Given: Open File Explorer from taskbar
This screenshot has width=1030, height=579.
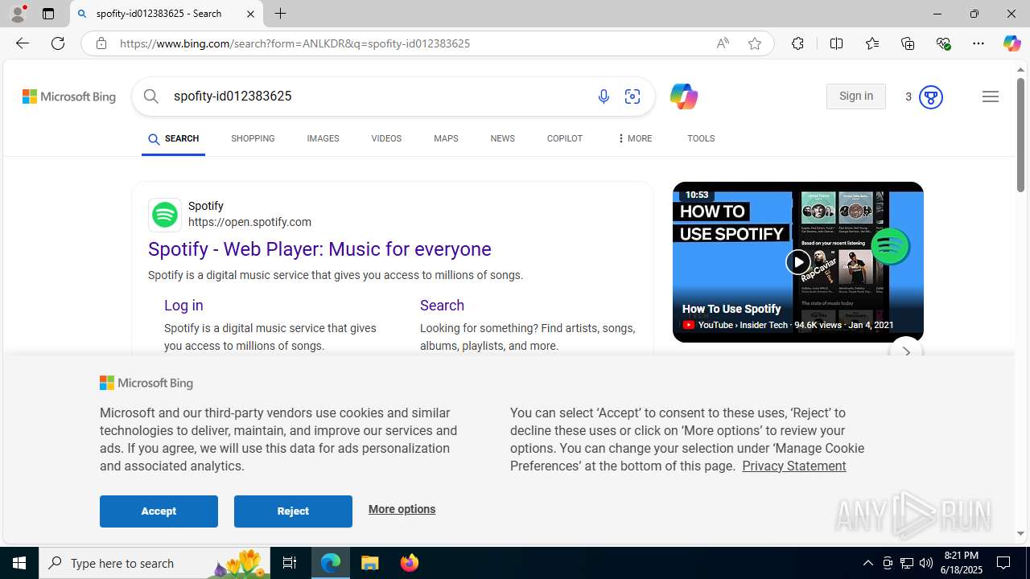Looking at the screenshot, I should [x=370, y=563].
